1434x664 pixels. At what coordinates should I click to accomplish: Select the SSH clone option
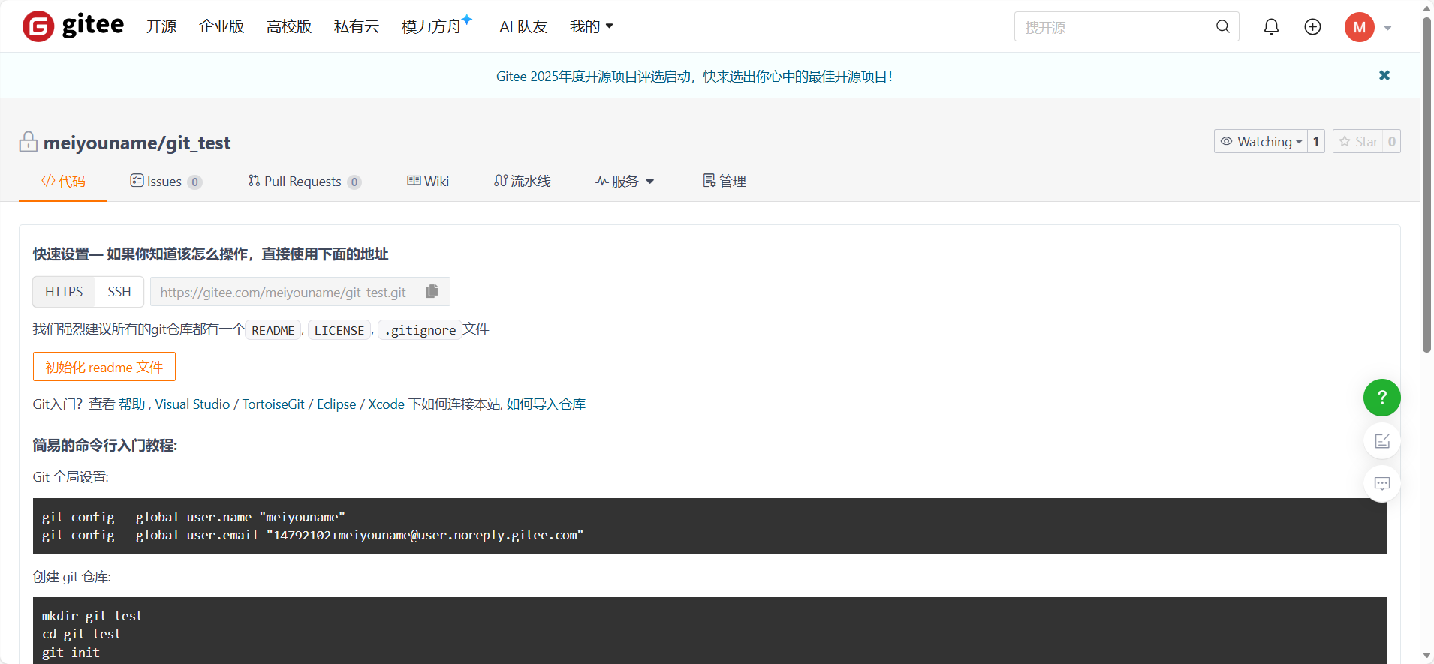coord(119,292)
